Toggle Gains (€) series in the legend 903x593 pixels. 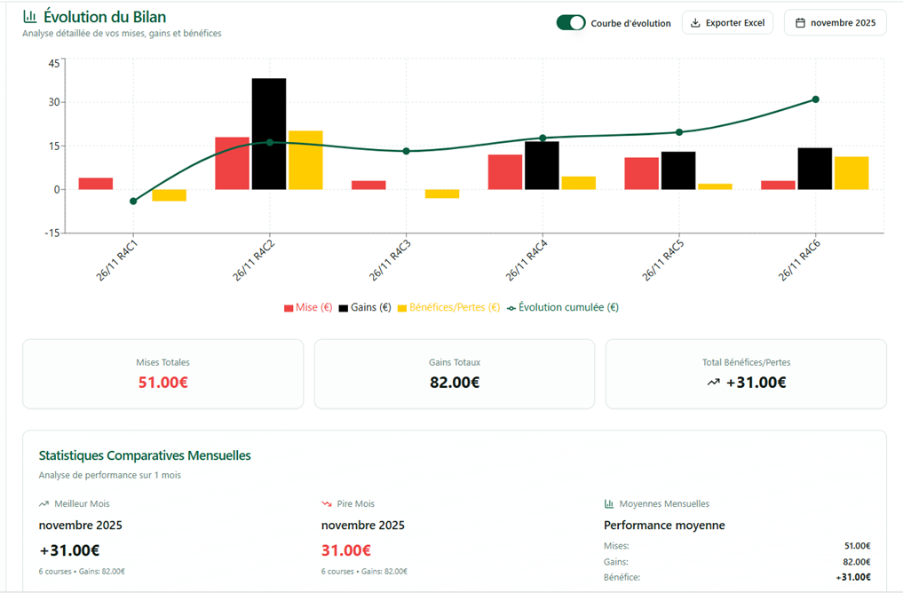pos(364,308)
